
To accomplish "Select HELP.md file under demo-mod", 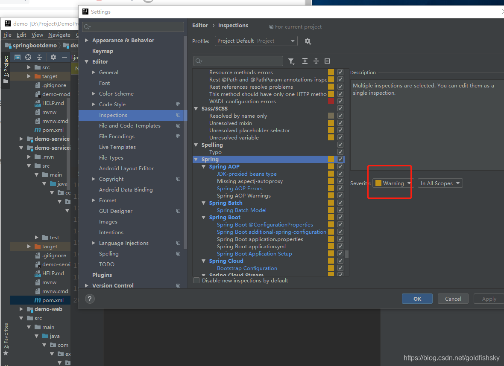I will (49, 103).
